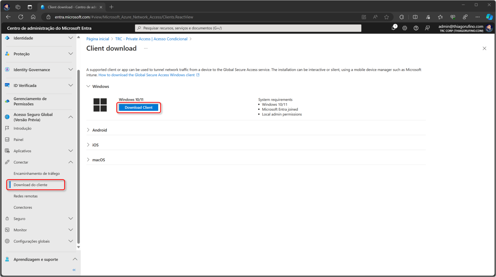Close the Client download page
The width and height of the screenshot is (496, 277).
point(484,48)
